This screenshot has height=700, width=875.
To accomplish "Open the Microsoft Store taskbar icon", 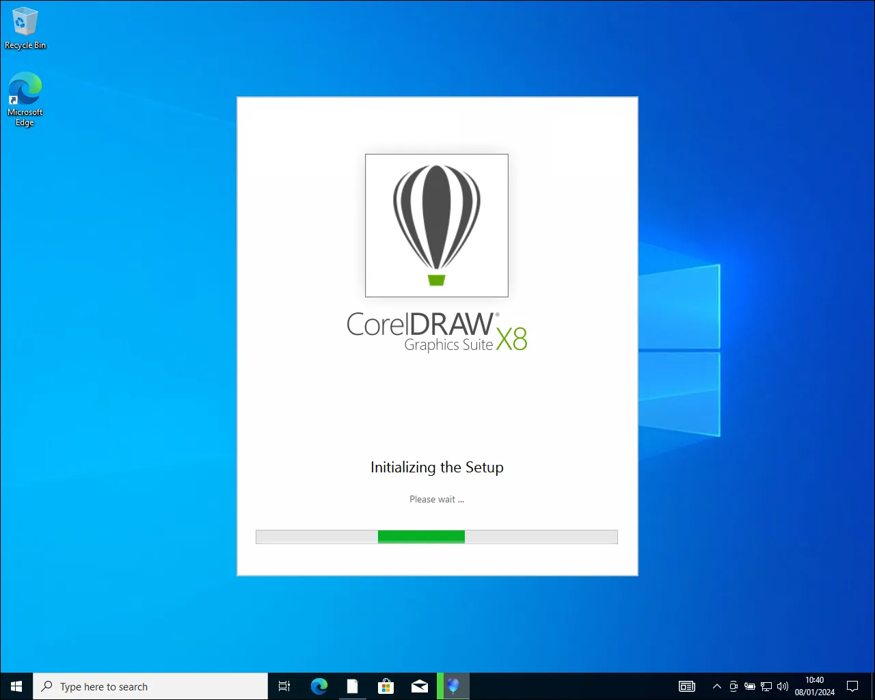I will coord(386,686).
